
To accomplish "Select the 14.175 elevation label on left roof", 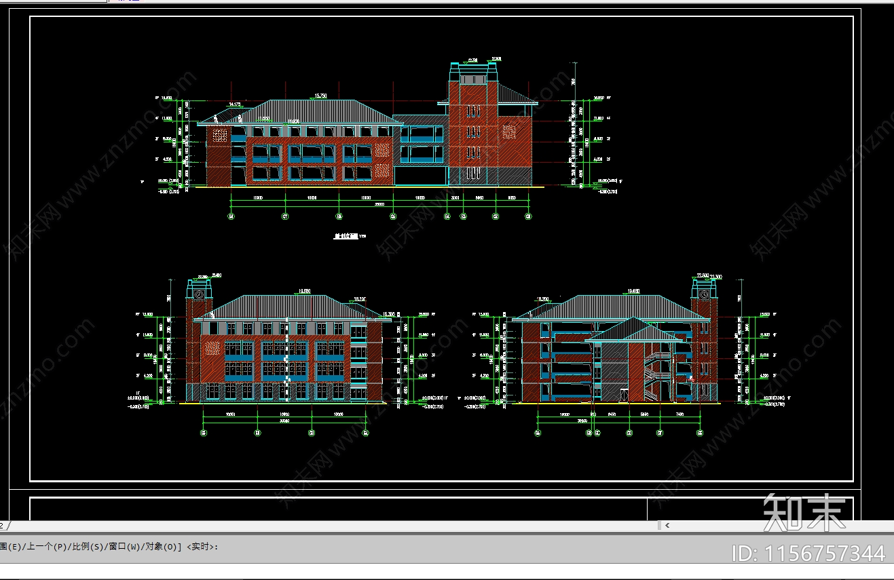I will tap(235, 104).
